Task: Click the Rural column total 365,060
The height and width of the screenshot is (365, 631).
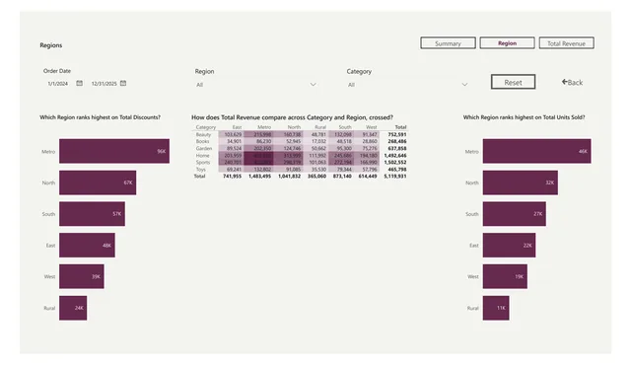Action: click(316, 177)
